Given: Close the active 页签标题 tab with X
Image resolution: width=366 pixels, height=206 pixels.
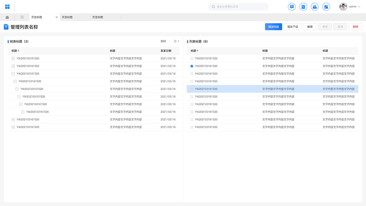Looking at the screenshot, I should click(56, 17).
